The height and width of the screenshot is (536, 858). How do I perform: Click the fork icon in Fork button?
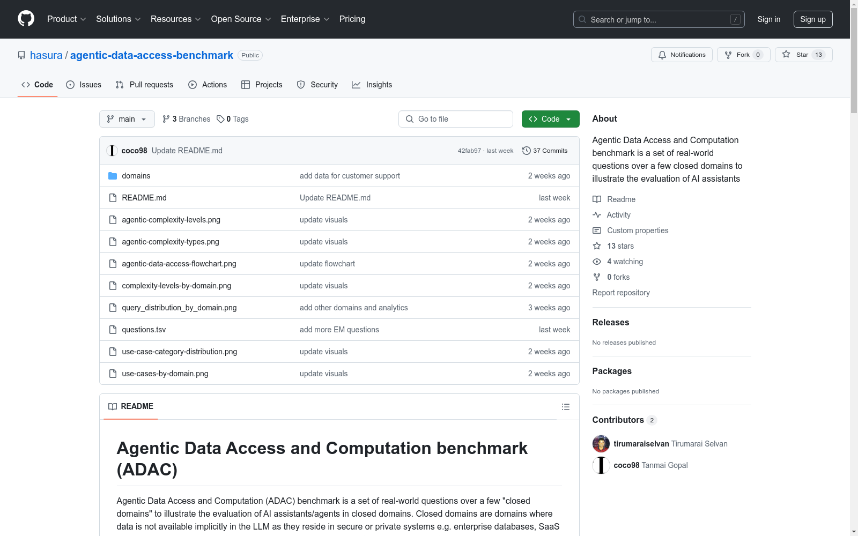pos(728,55)
